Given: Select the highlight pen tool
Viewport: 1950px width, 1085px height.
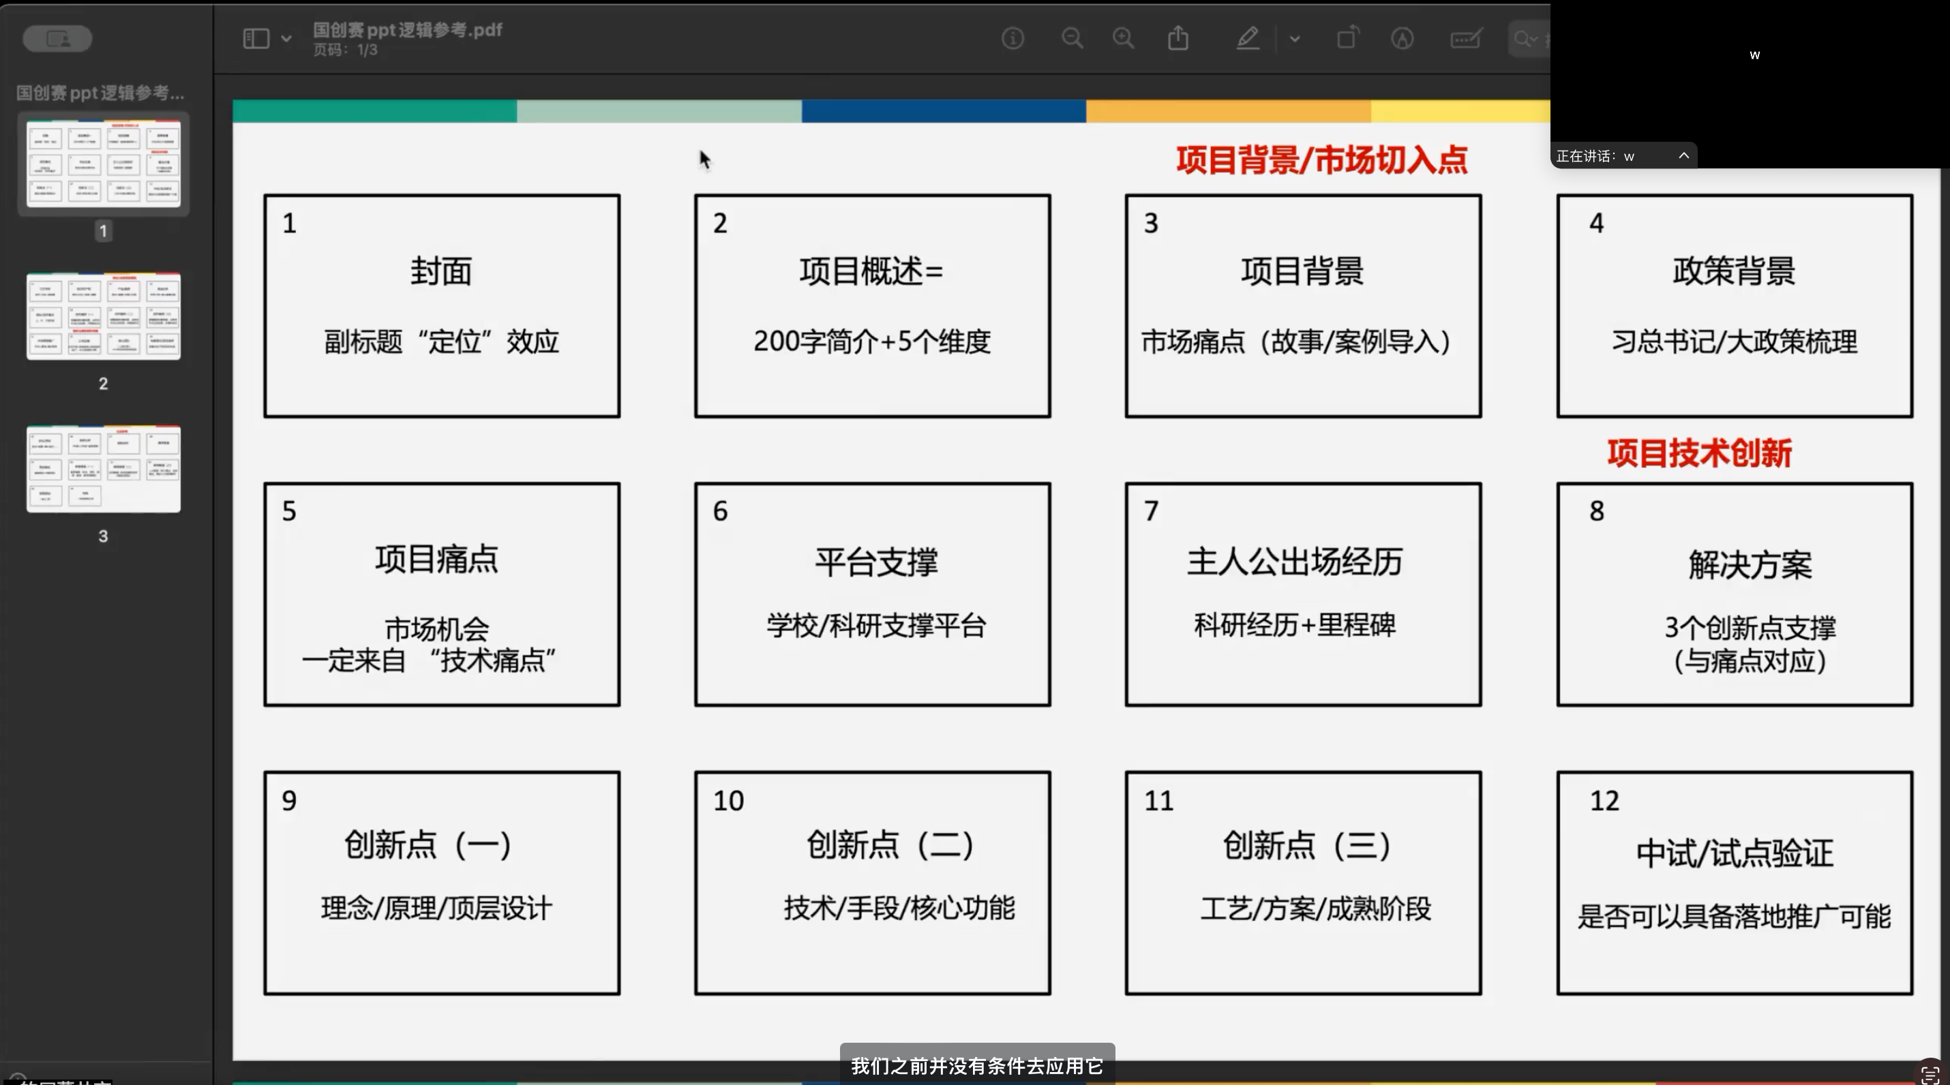Looking at the screenshot, I should pyautogui.click(x=1248, y=39).
